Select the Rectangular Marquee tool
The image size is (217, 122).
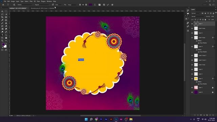pyautogui.click(x=6, y=11)
